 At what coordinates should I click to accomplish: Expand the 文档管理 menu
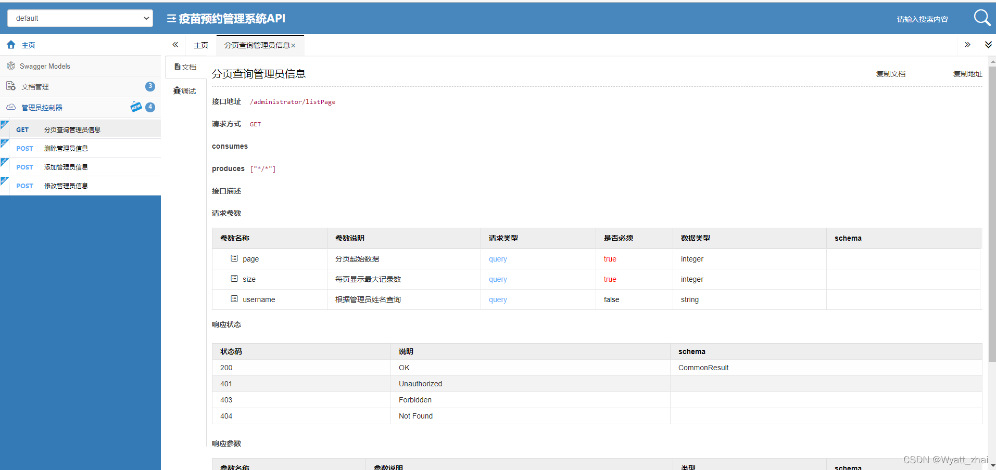(80, 87)
